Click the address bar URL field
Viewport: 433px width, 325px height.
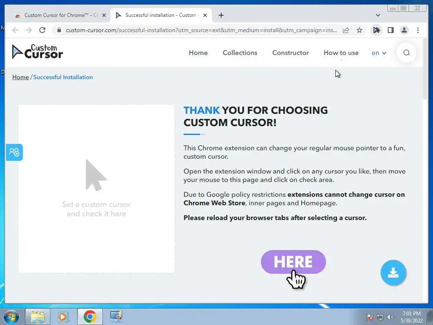201,30
